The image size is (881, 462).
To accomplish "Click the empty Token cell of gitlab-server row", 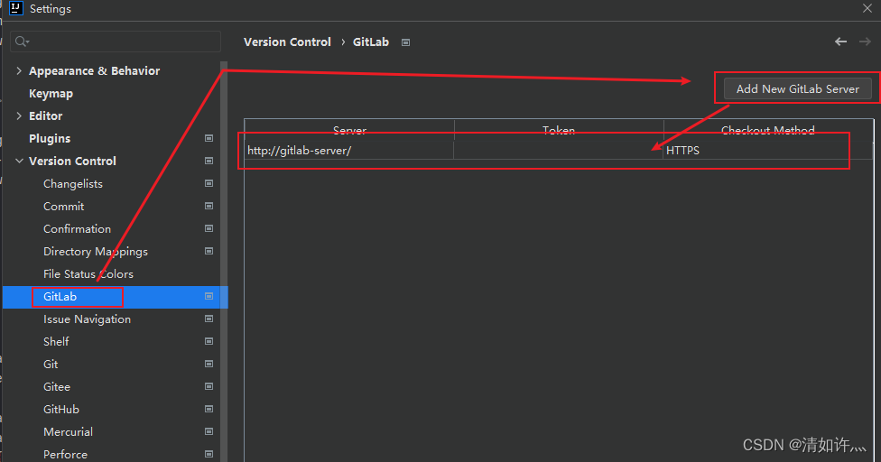I will pyautogui.click(x=559, y=151).
